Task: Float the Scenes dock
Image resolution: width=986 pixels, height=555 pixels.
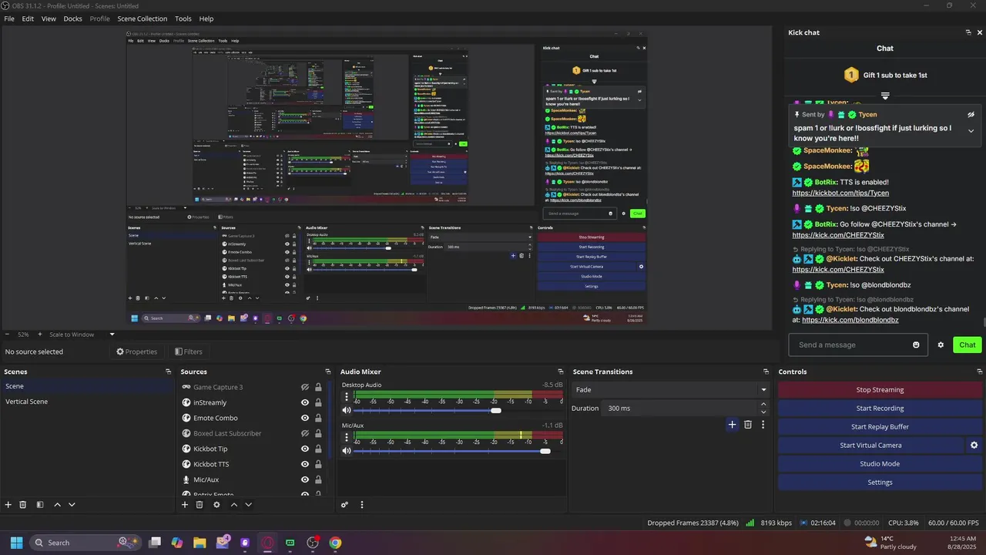Action: point(169,372)
